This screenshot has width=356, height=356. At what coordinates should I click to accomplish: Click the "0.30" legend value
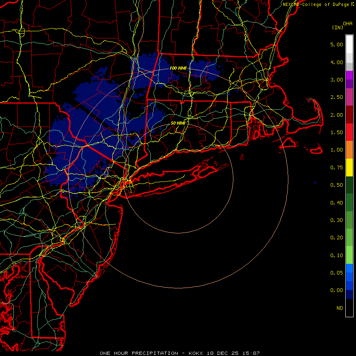point(337,220)
